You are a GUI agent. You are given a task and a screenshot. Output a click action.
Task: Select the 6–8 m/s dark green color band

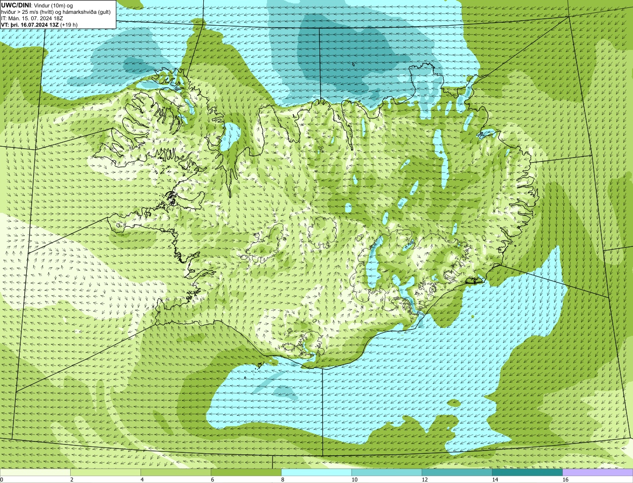tap(246, 473)
